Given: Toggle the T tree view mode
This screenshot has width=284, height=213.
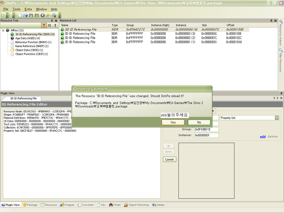Looking at the screenshot, I should [x=44, y=26].
